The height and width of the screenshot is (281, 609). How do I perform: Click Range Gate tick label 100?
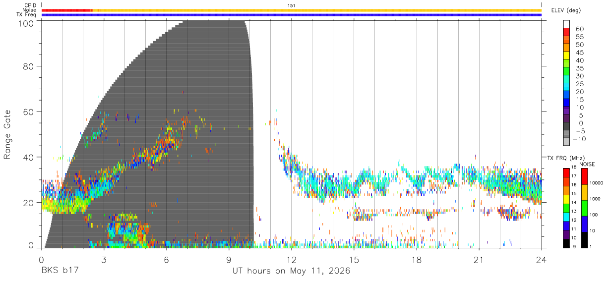(x=25, y=23)
